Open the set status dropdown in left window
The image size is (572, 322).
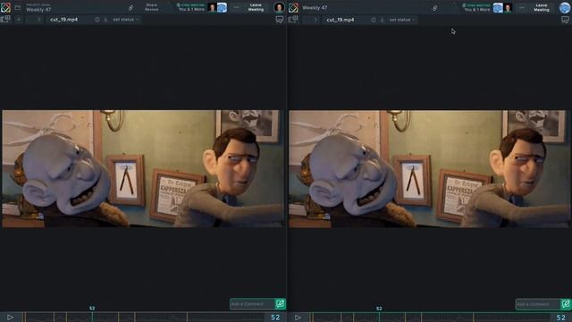click(125, 20)
